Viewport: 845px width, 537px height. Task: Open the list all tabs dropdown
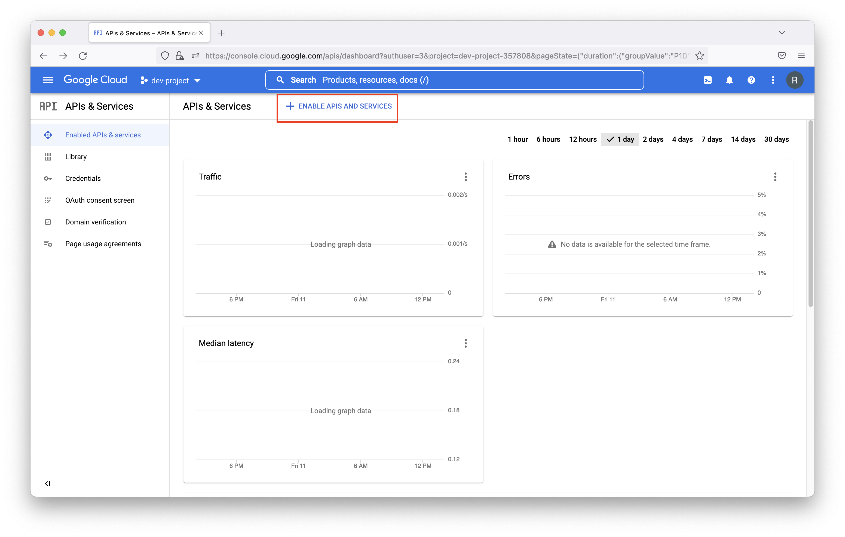[782, 32]
